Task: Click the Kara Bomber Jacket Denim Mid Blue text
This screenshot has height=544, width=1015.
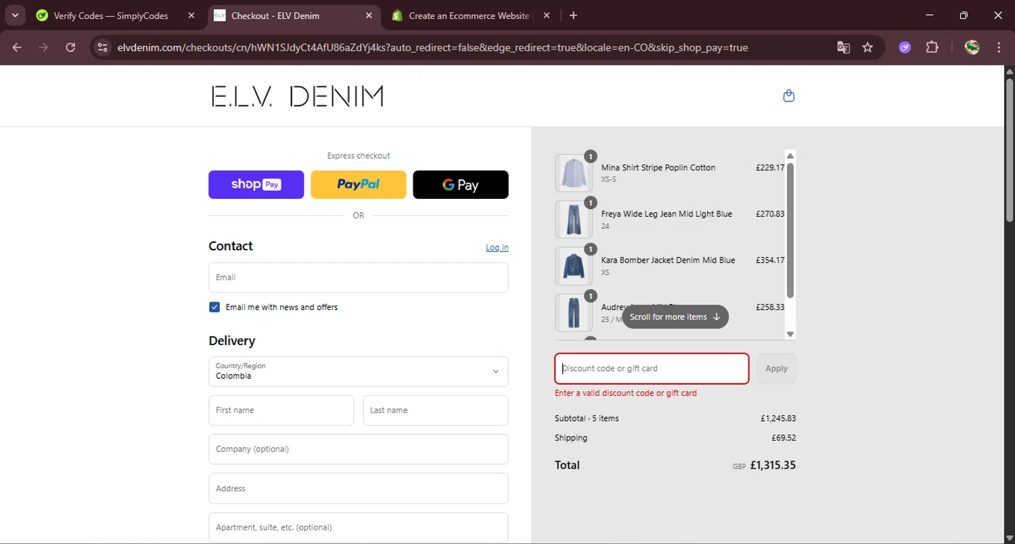Action: 668,260
